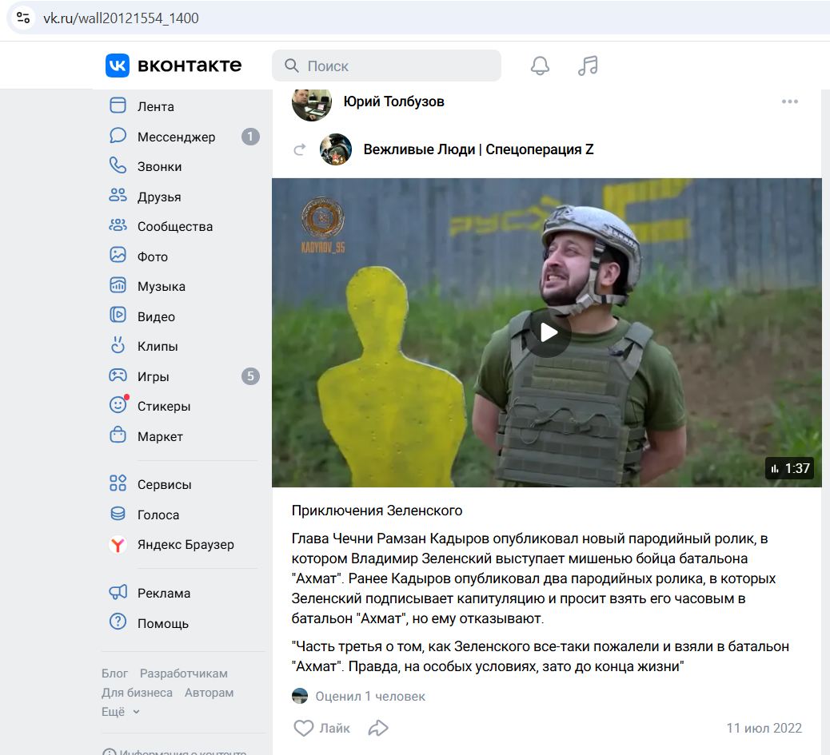
Task: Click the Сообщества group icon
Action: pos(118,225)
